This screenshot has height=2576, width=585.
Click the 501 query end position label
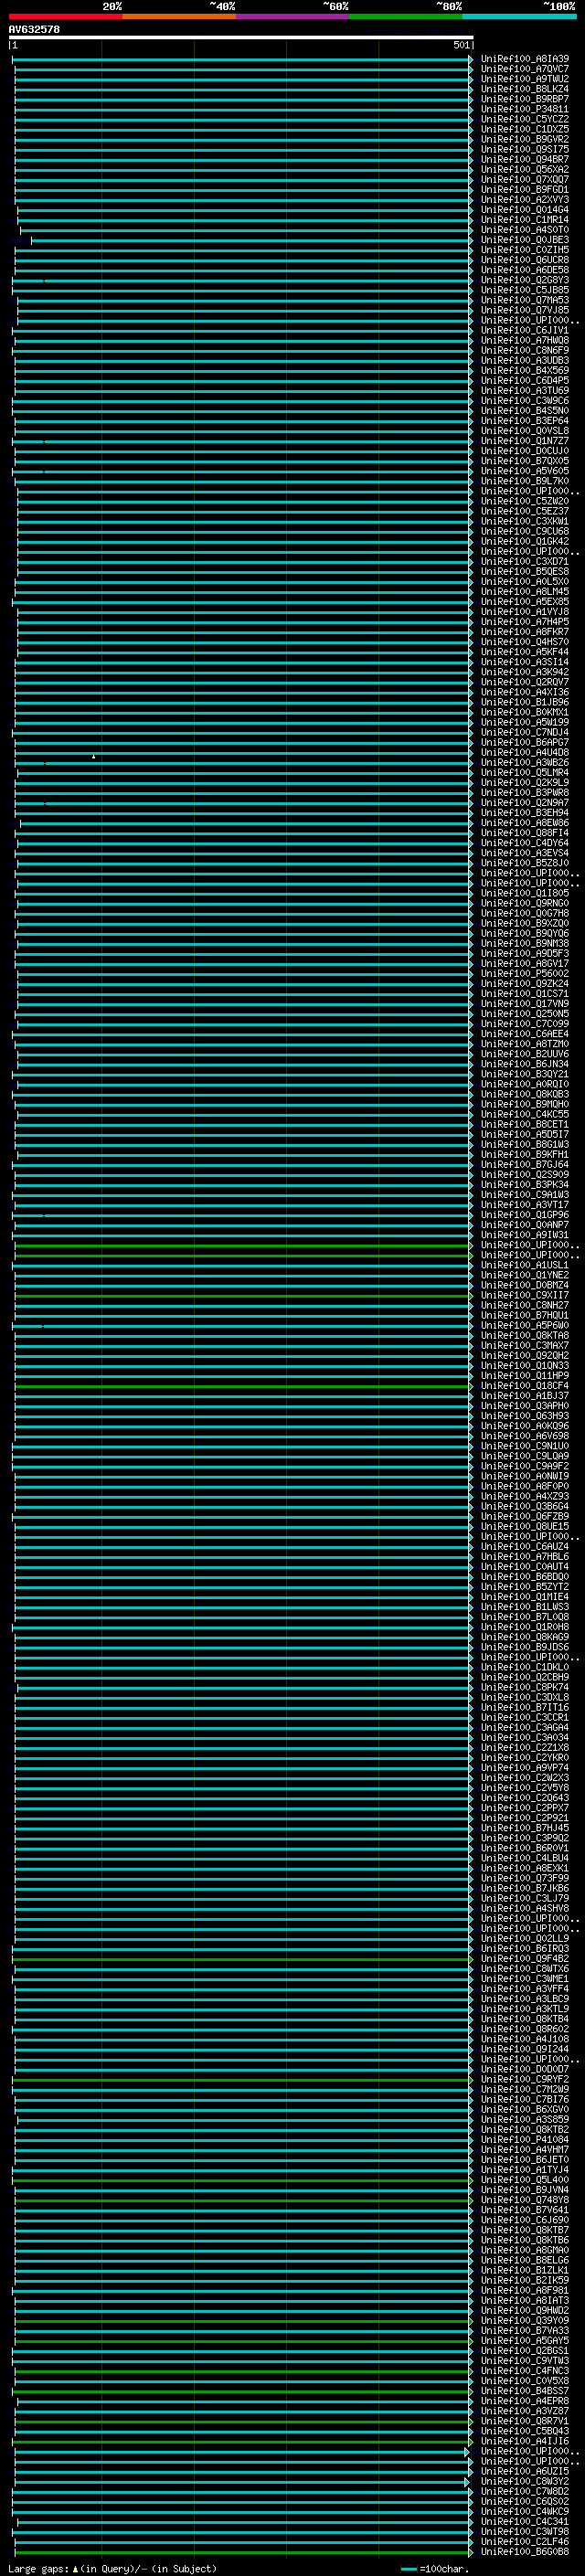[x=461, y=45]
